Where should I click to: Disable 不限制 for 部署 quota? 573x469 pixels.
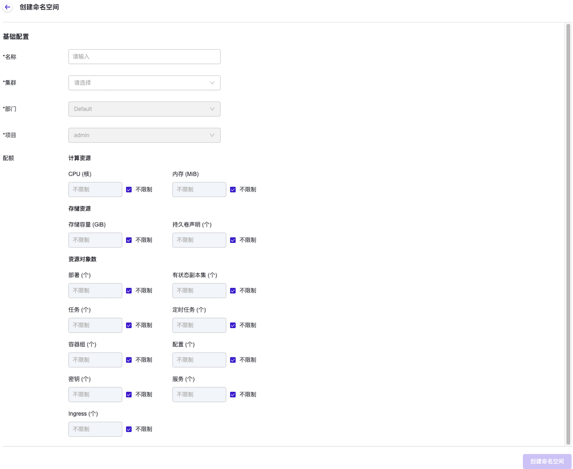pos(129,291)
